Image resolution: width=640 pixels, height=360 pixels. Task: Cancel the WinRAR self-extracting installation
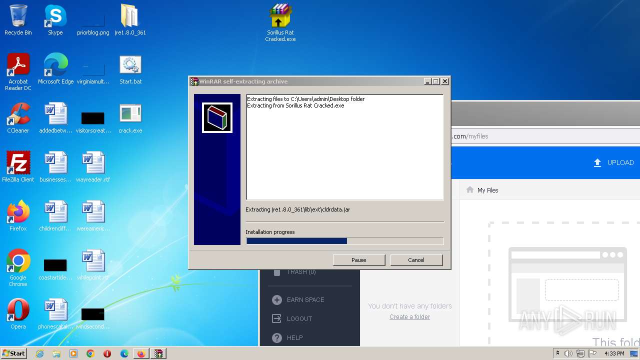click(416, 260)
